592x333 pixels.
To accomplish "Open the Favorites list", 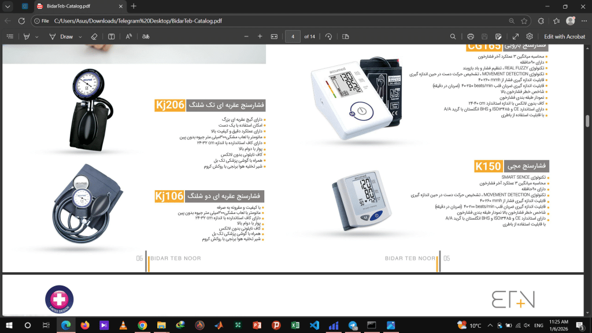I will click(557, 21).
